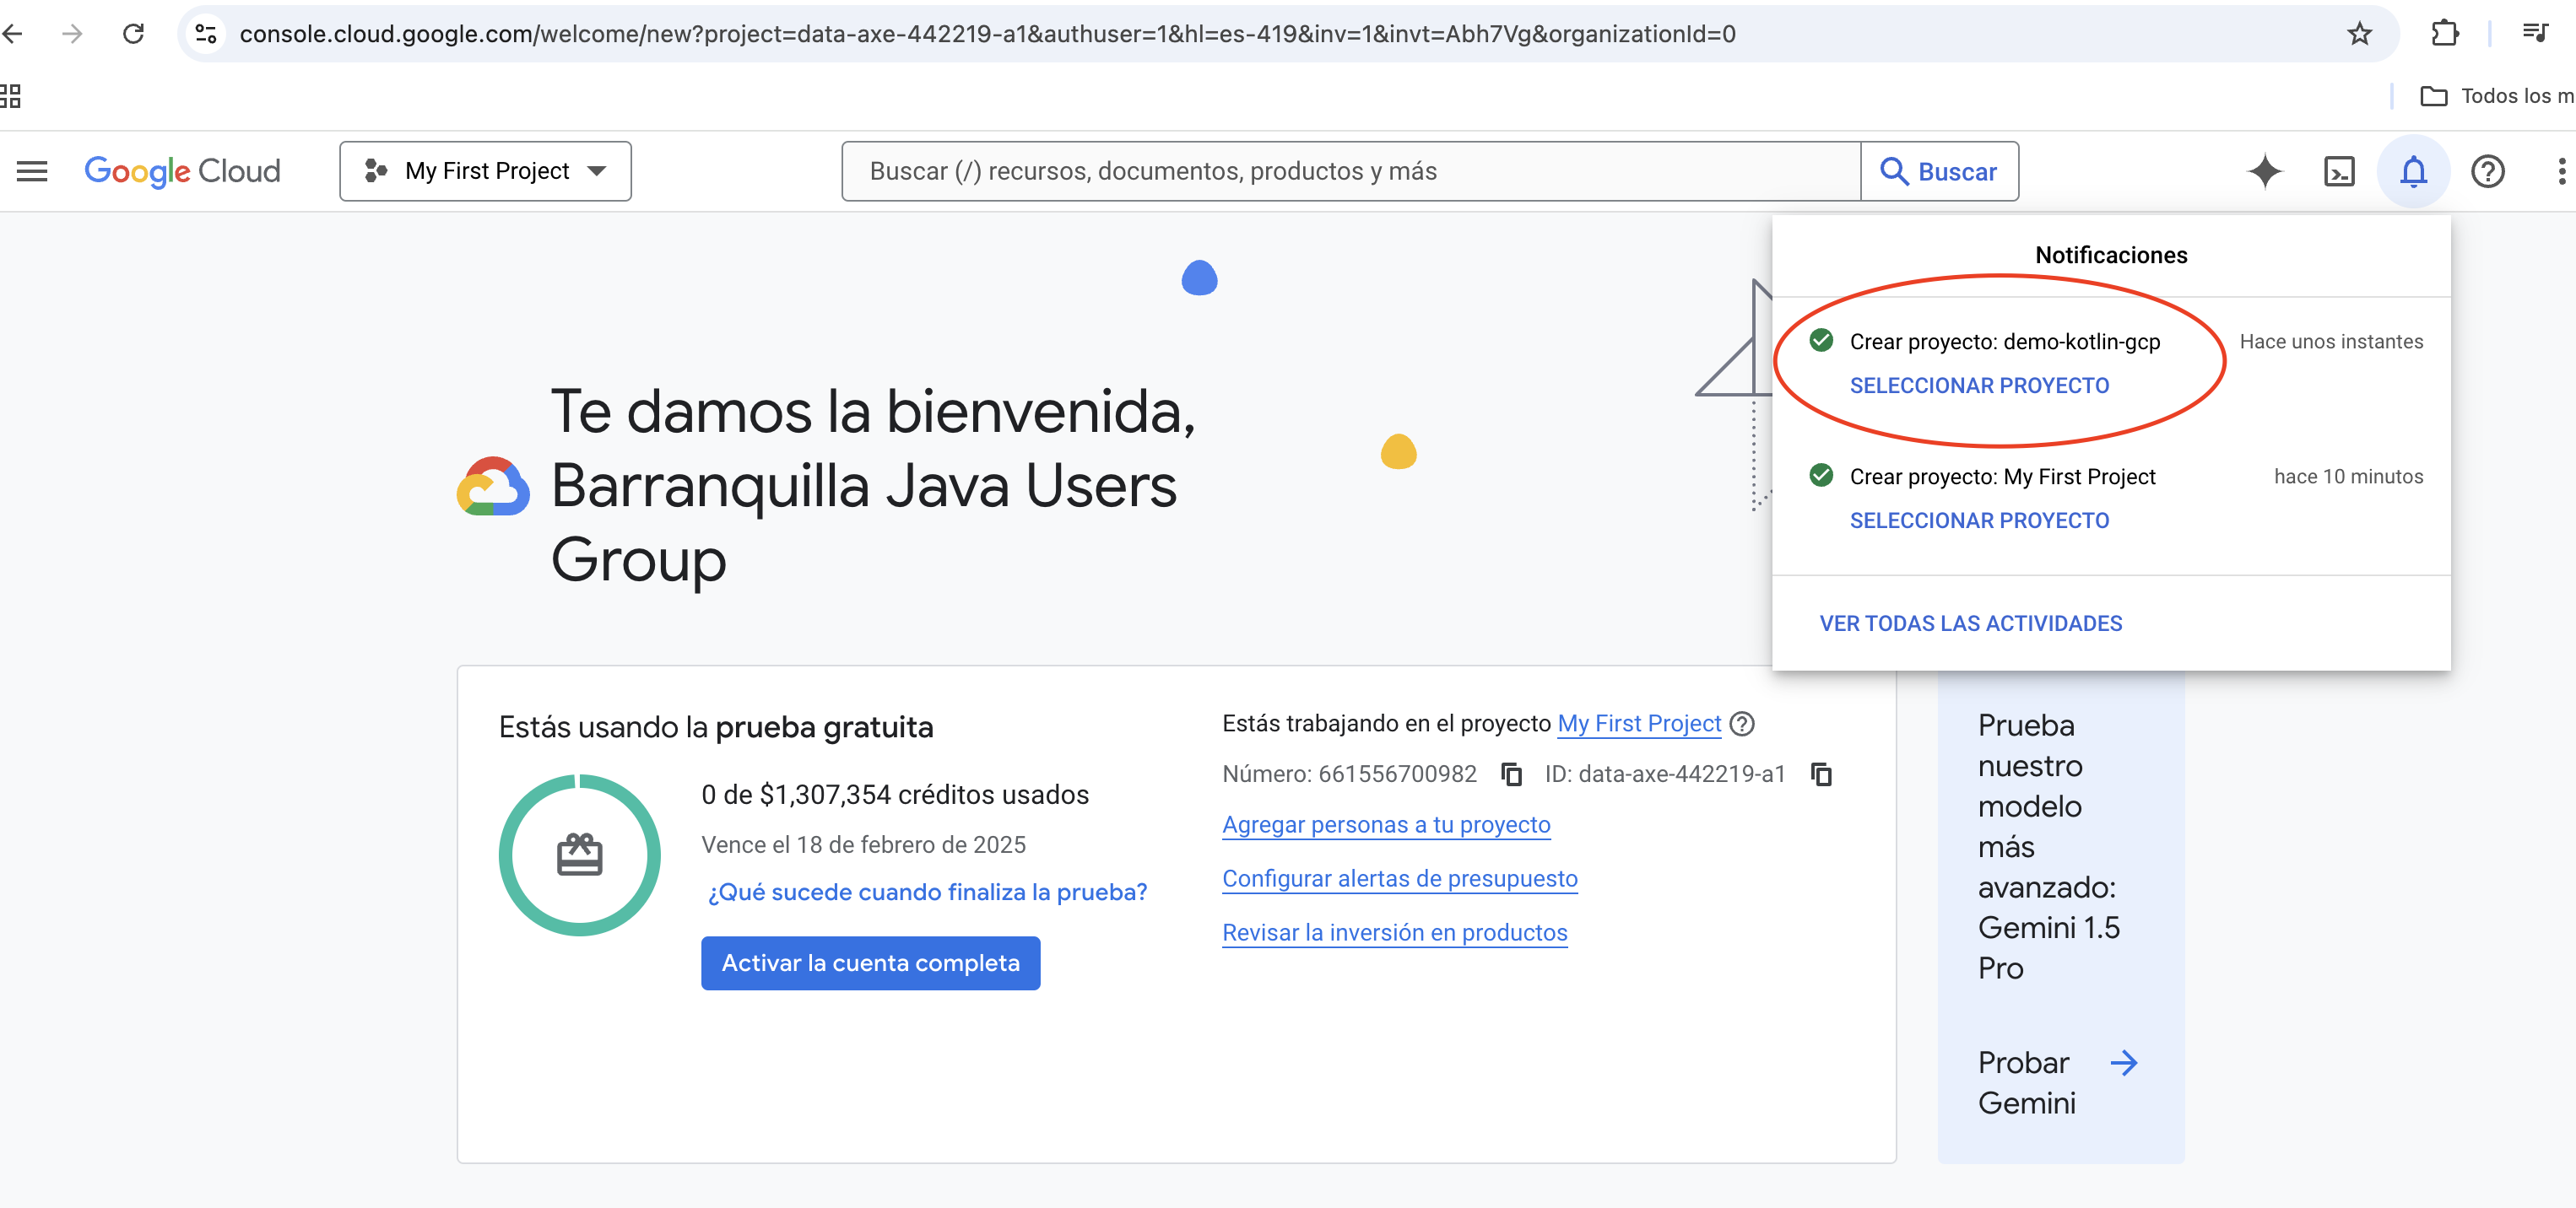Open the bookmarks grid apps menu
Viewport: 2576px width, 1208px height.
[x=10, y=96]
